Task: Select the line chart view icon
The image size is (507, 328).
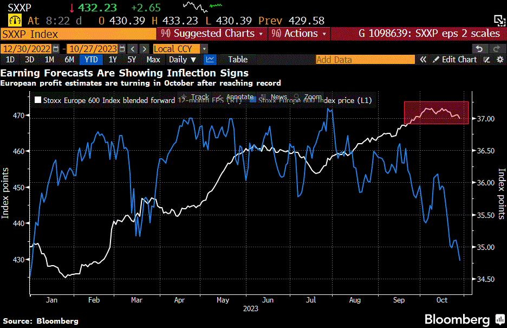Action: [210, 60]
